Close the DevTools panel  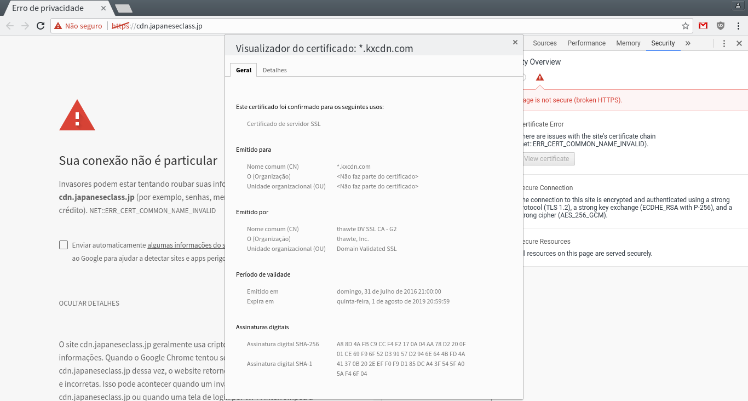[x=739, y=43]
